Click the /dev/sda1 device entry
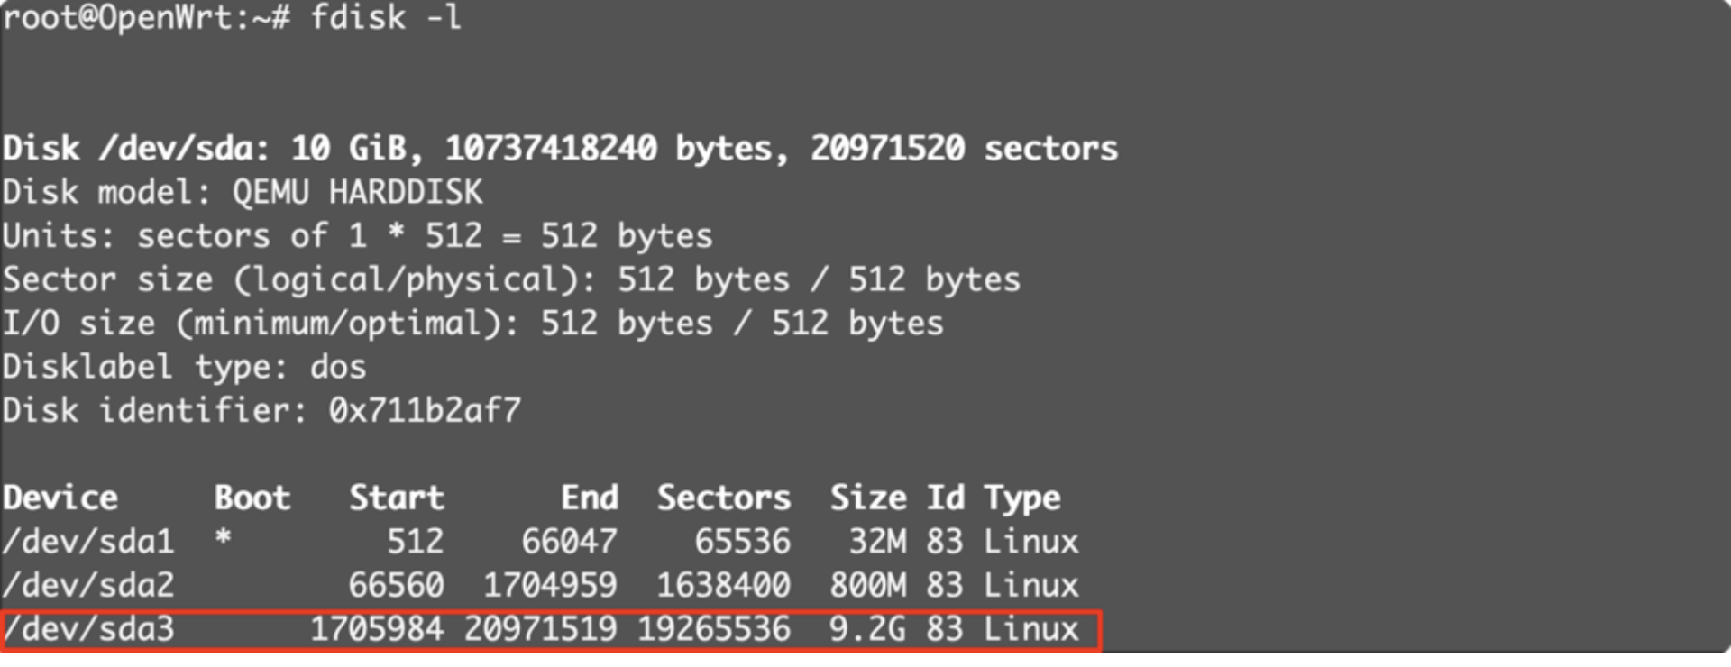This screenshot has height=667, width=1731. coord(88,542)
